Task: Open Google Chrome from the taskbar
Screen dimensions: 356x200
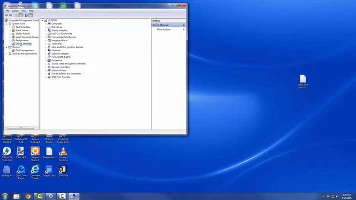Action: tap(28, 196)
